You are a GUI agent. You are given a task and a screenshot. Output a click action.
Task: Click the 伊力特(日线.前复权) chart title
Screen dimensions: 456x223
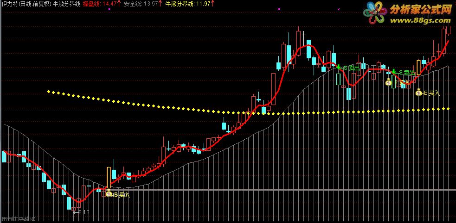pyautogui.click(x=26, y=4)
